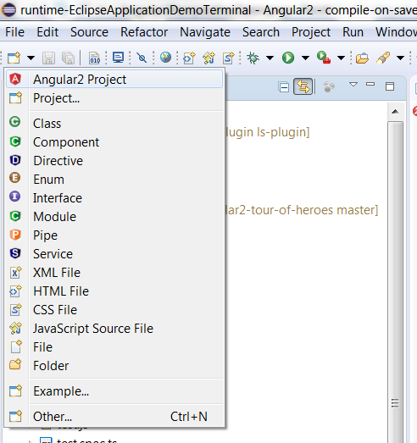Open the Run menu
This screenshot has height=443, width=417.
pos(353,32)
